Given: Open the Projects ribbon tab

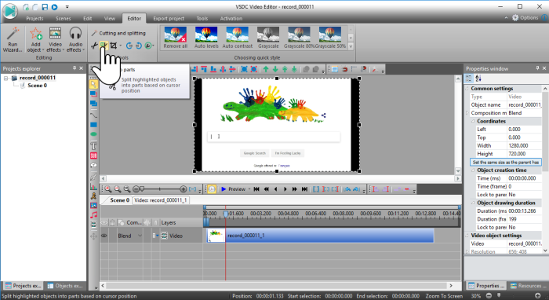Looking at the screenshot, I should pyautogui.click(x=35, y=19).
